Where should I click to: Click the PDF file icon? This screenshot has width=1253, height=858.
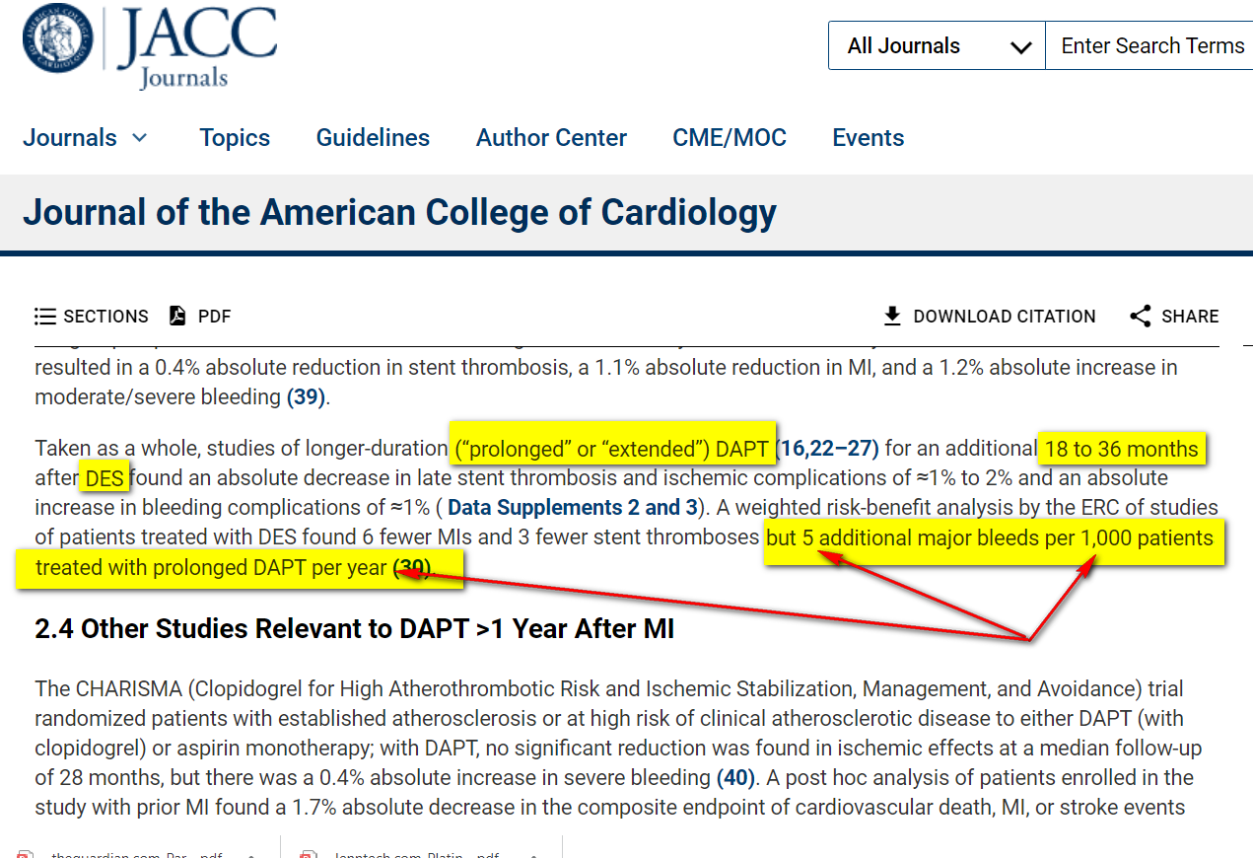(177, 316)
